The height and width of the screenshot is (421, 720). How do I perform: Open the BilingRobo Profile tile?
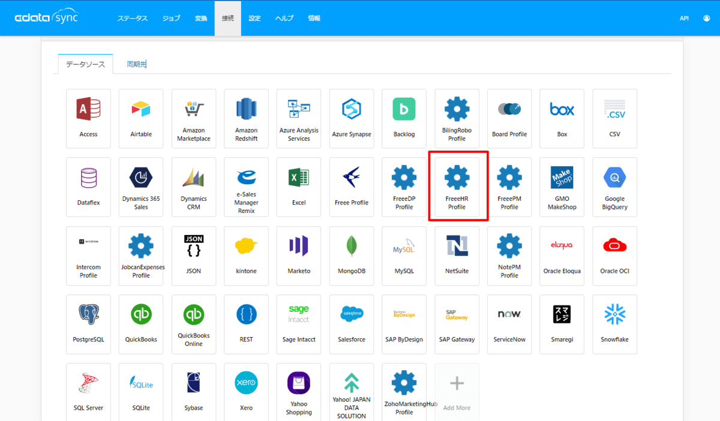click(x=457, y=119)
